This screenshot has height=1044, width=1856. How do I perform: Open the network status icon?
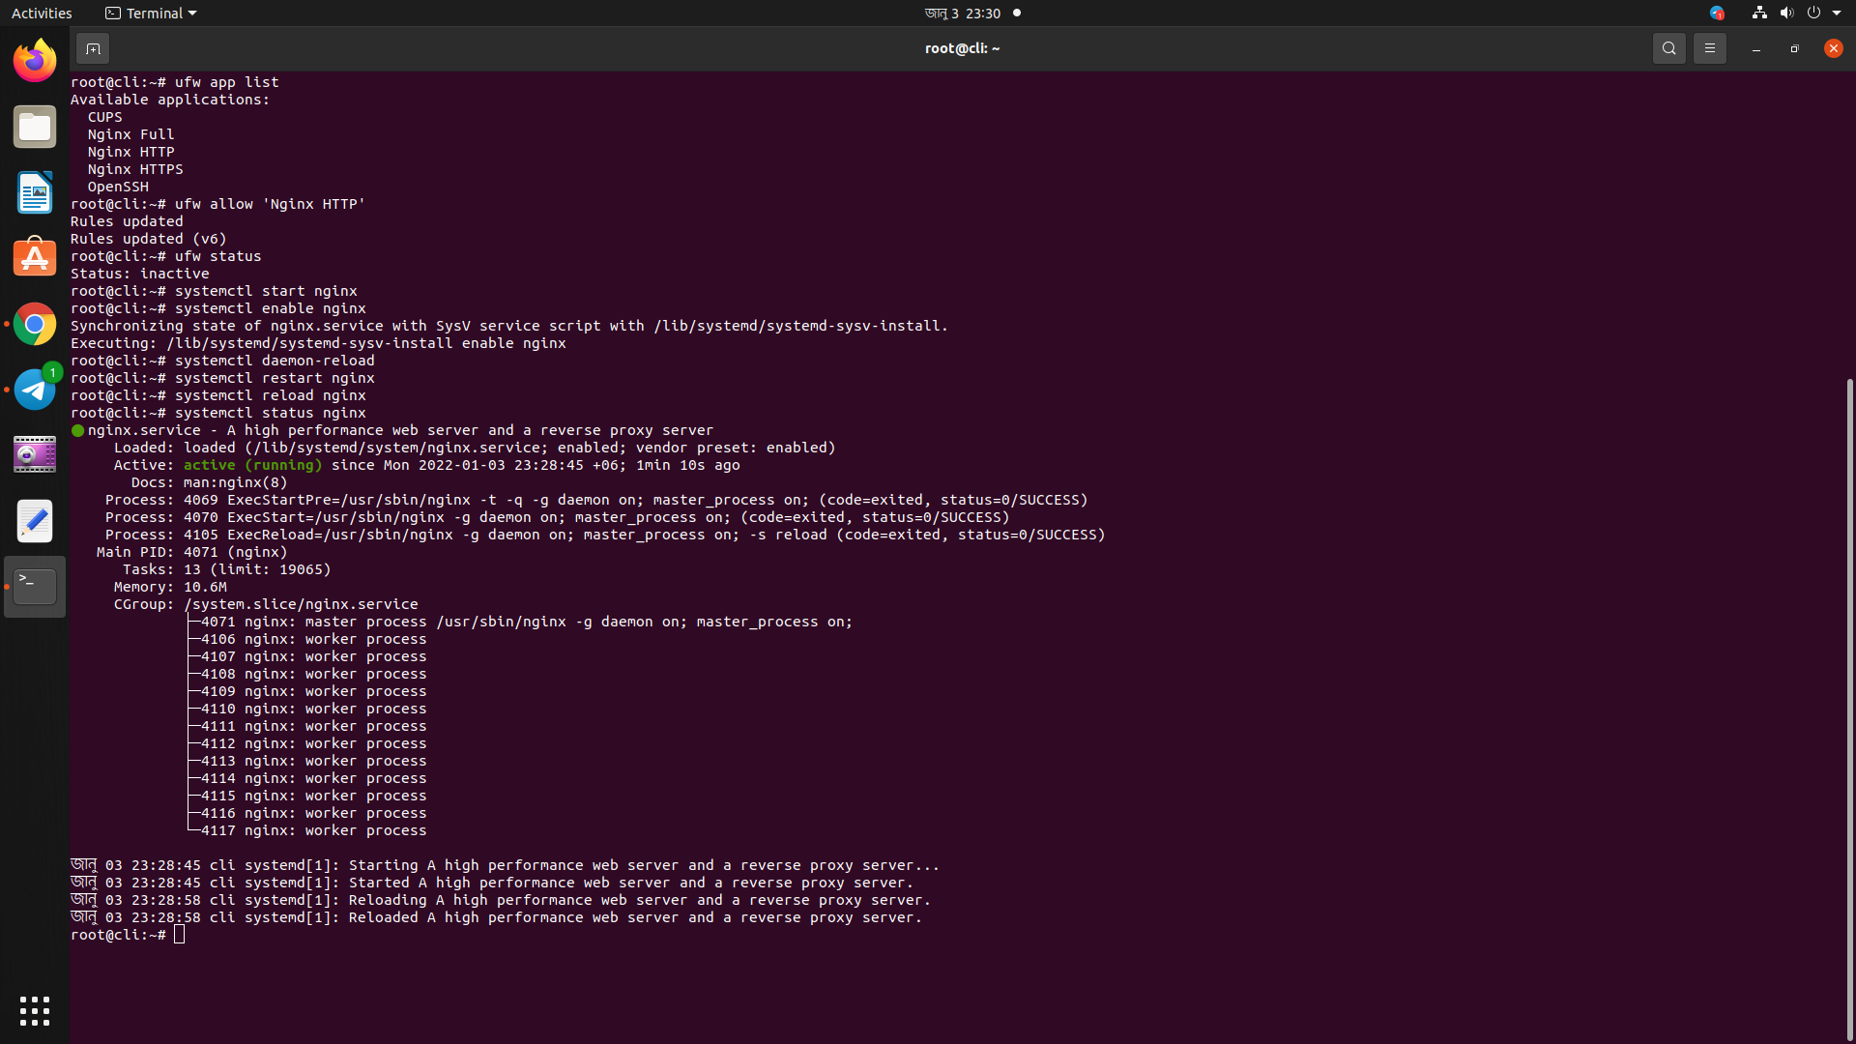[1759, 14]
